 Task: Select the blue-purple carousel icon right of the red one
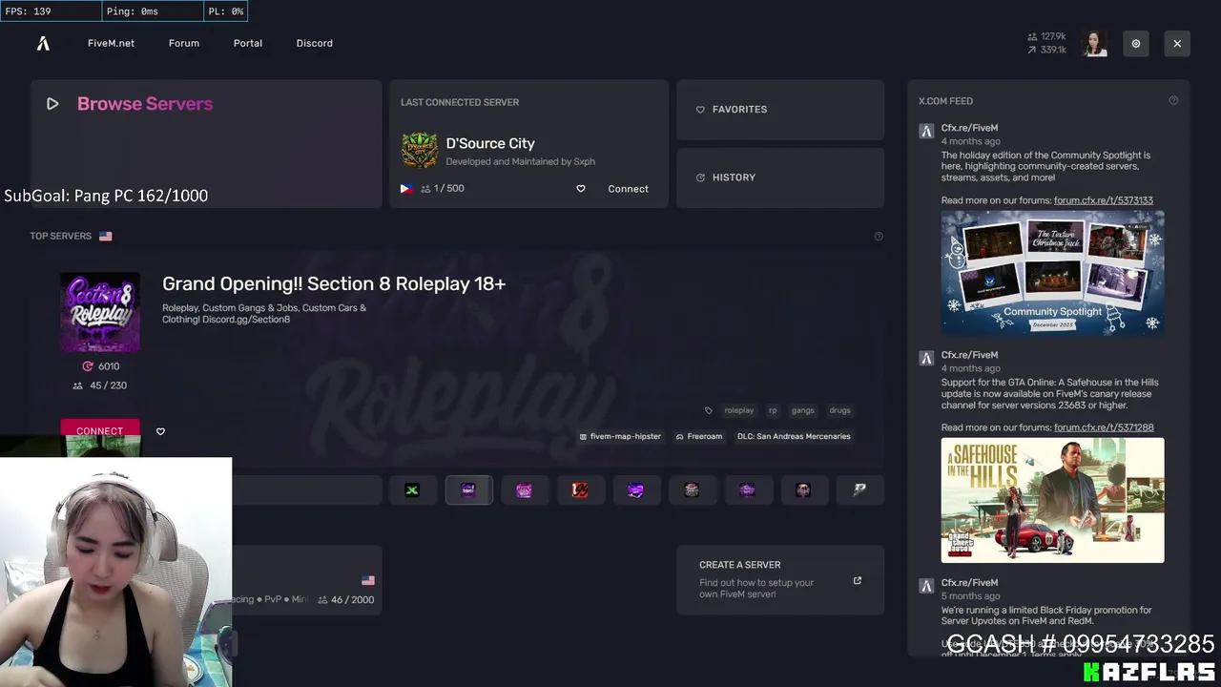click(636, 489)
